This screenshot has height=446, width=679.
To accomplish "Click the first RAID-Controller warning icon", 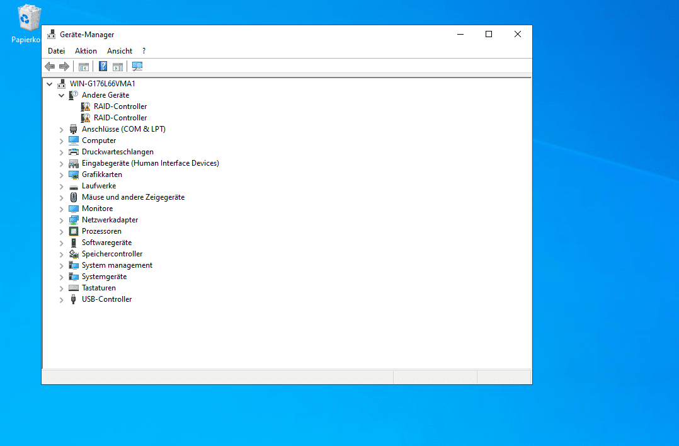I will [x=86, y=106].
